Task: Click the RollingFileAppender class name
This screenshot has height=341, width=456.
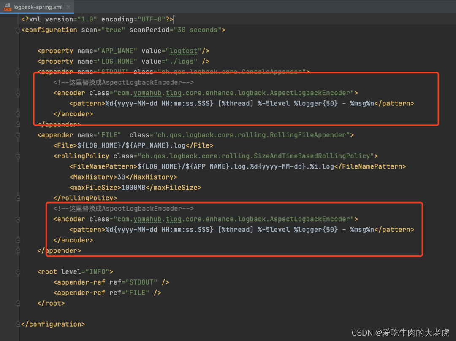Action: coord(252,135)
